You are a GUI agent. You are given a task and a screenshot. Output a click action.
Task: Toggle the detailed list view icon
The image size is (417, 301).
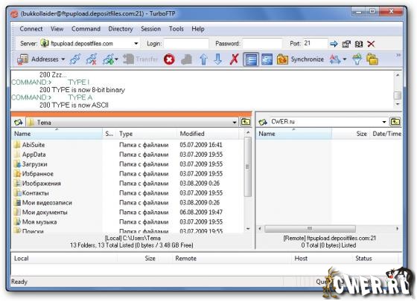(251, 59)
